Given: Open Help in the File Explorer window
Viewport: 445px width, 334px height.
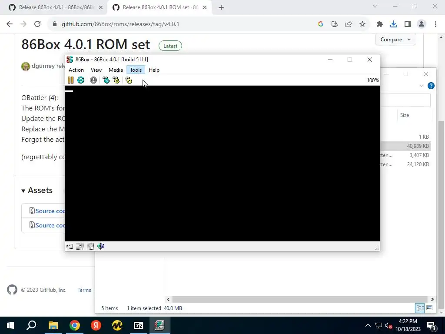Looking at the screenshot, I should 431,86.
